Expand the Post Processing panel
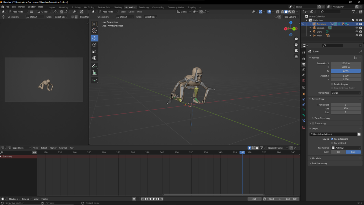 pos(319,164)
